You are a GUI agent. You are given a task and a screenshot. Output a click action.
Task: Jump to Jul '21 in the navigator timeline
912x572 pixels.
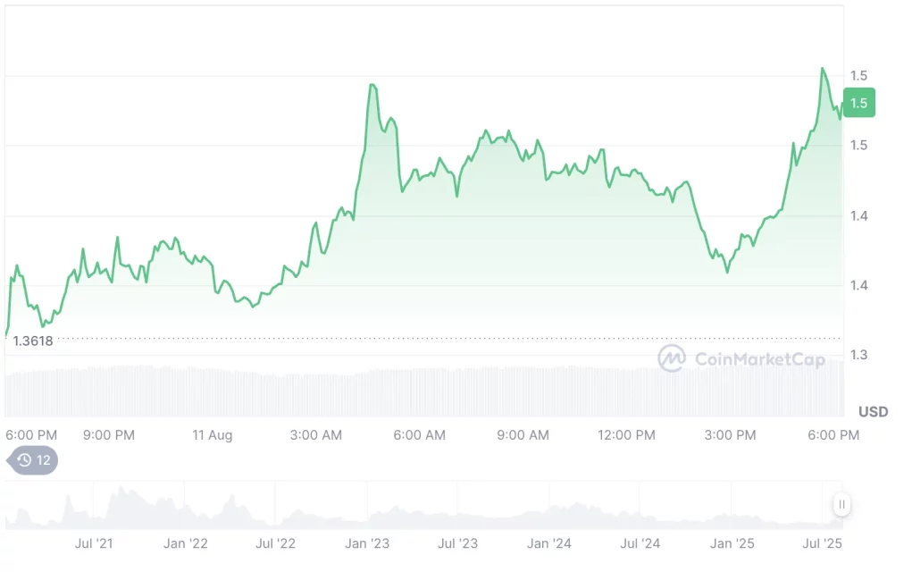pyautogui.click(x=94, y=543)
